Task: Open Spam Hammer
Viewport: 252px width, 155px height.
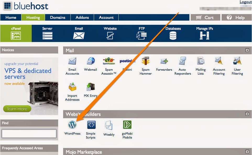Action: (146, 66)
